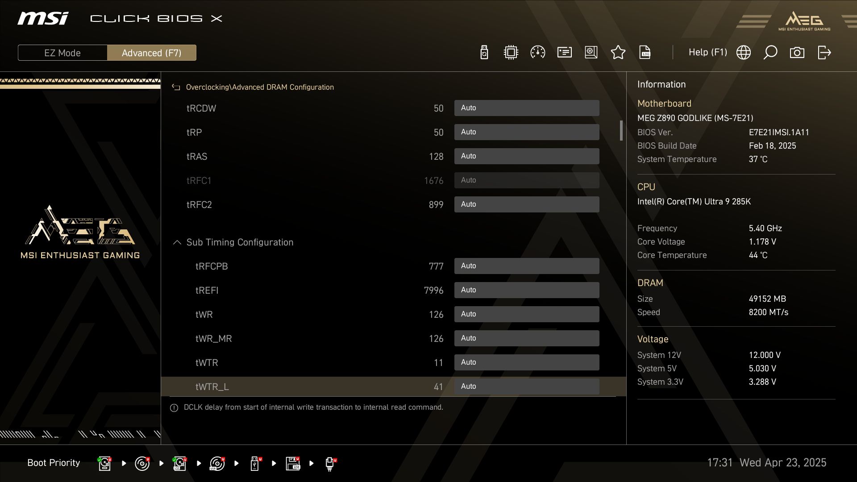Image resolution: width=857 pixels, height=482 pixels.
Task: Select the USB optical disc boot device
Action: 217,463
